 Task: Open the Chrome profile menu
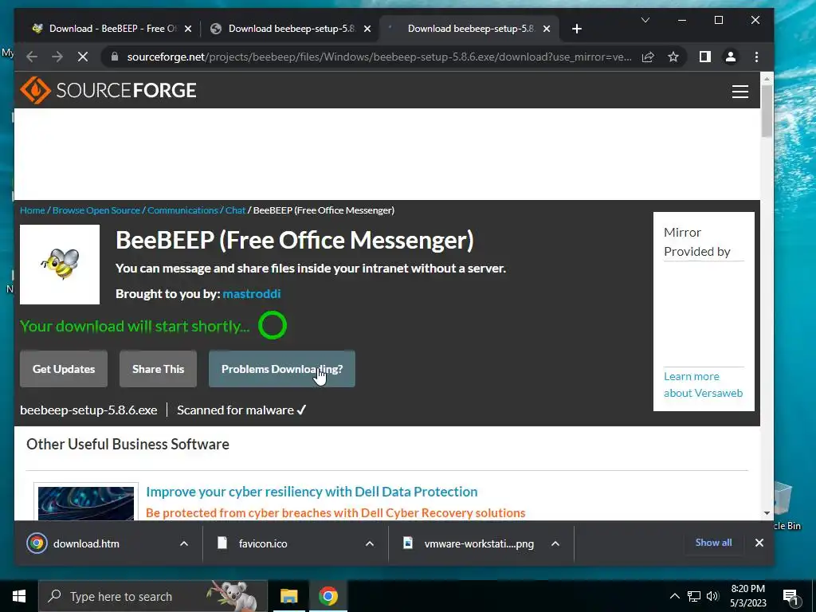tap(731, 57)
